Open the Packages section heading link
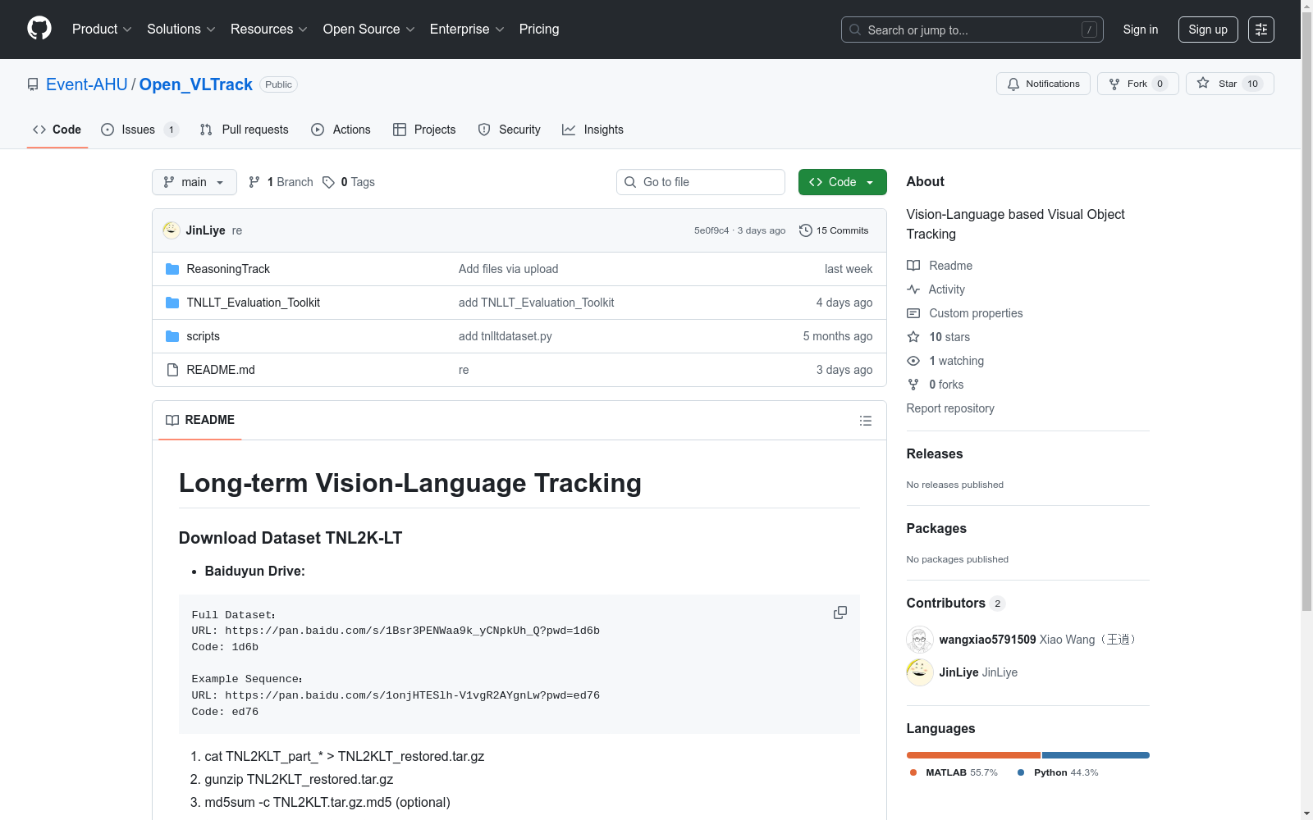 click(x=936, y=528)
